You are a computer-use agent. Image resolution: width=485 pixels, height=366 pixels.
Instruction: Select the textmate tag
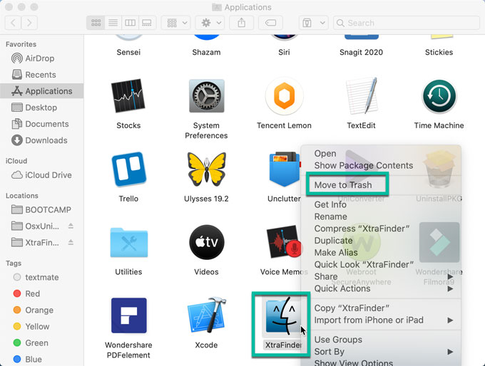(42, 278)
